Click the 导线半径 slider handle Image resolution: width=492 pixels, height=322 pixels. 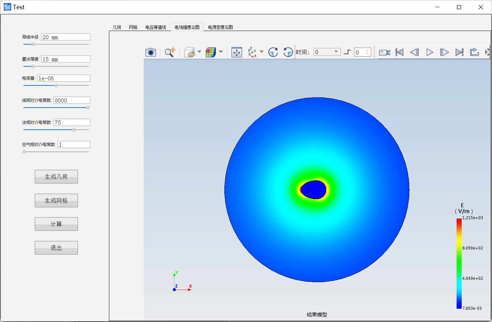(x=33, y=44)
